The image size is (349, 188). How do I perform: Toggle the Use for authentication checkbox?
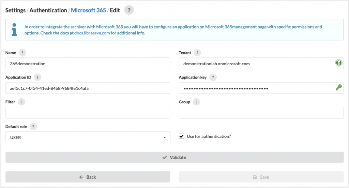tap(181, 136)
